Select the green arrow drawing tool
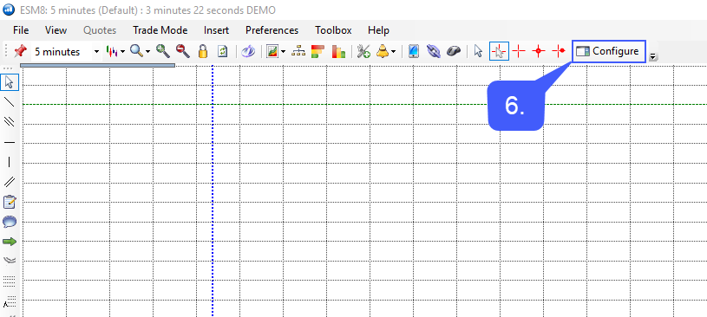 click(x=10, y=242)
